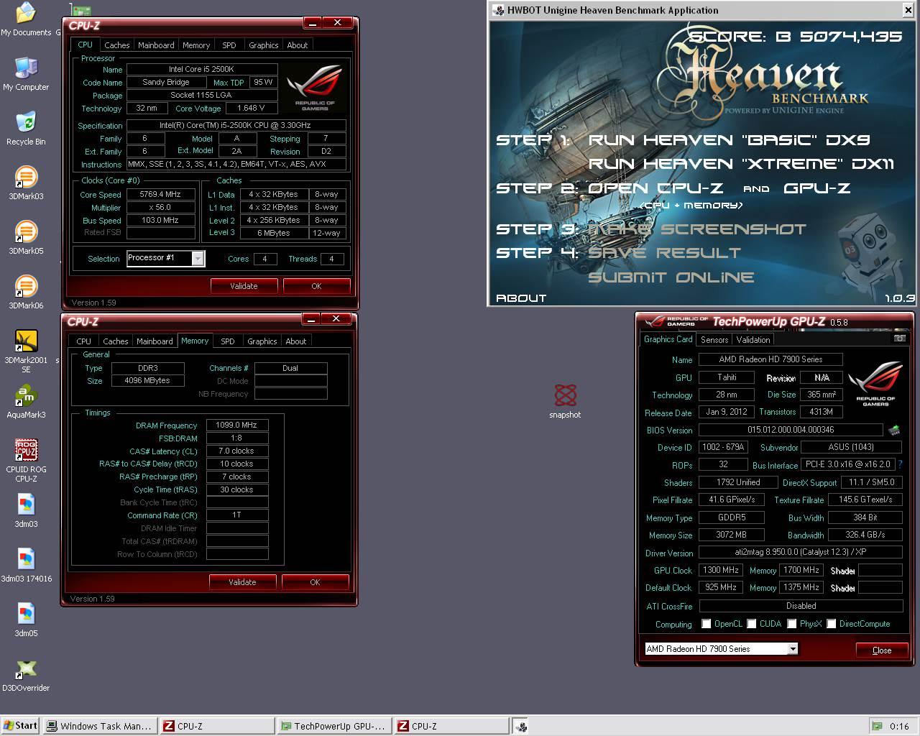
Task: Click GPU-Z link in Heaven step 2
Action: 816,188
